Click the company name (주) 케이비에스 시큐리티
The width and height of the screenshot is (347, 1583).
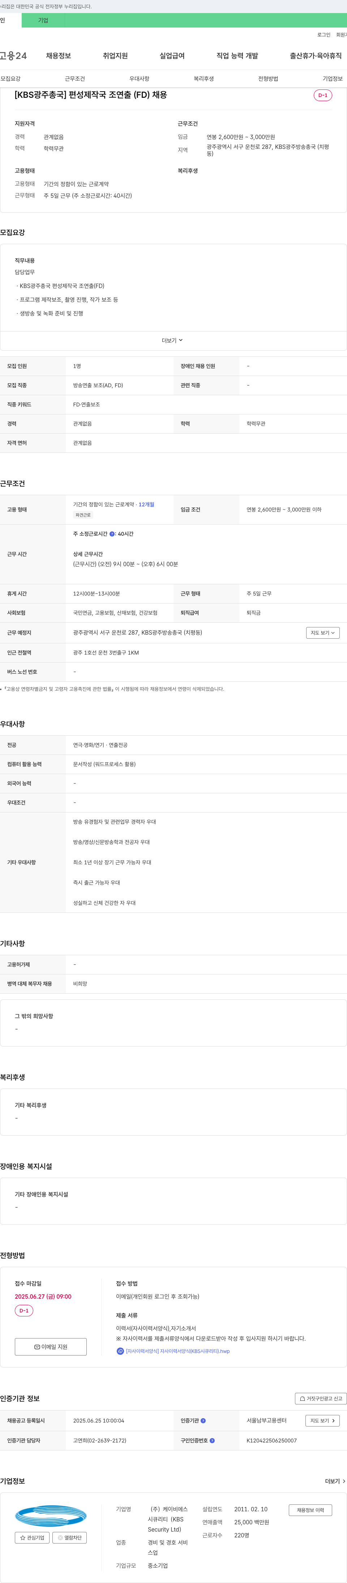(x=168, y=1519)
